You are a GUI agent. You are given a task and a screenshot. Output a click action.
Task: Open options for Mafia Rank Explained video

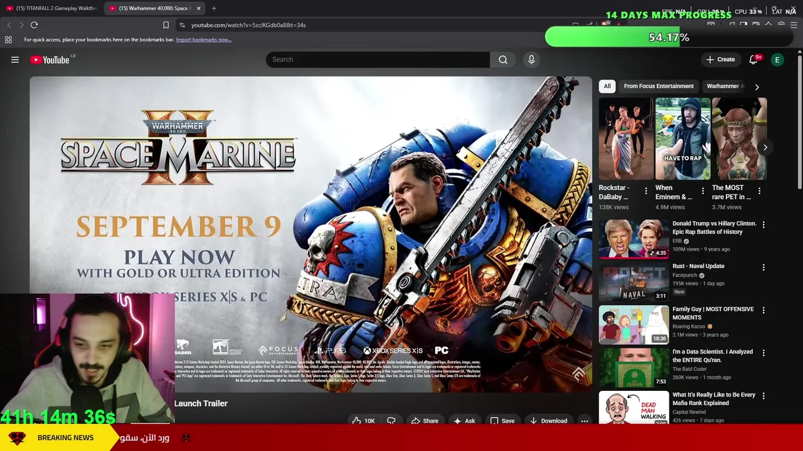click(x=763, y=396)
